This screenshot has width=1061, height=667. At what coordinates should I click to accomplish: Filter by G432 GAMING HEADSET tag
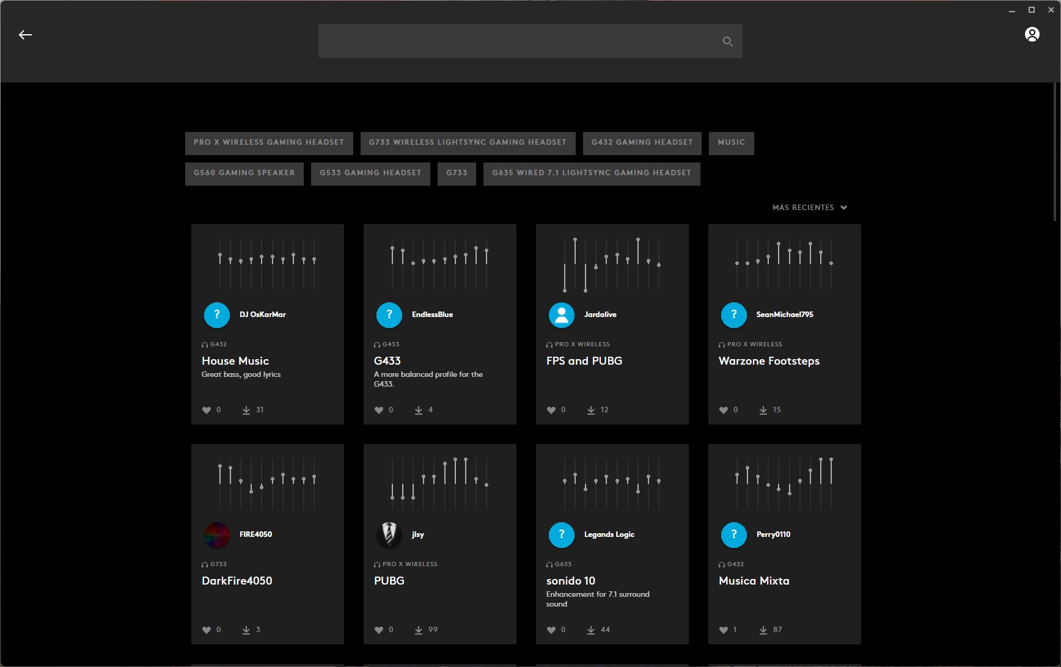pos(642,143)
